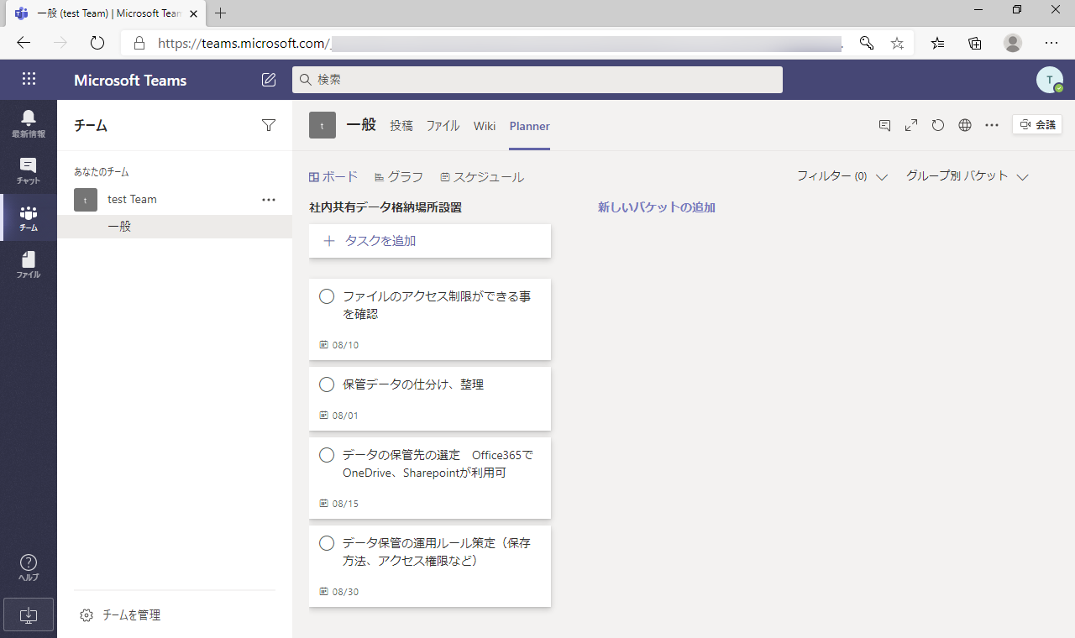Open browser collections icon
This screenshot has width=1075, height=638.
[x=975, y=43]
